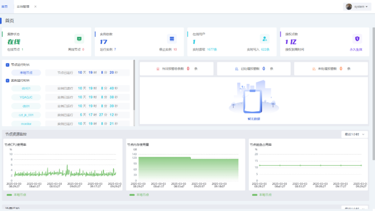Image resolution: width=375 pixels, height=211 pixels.
Task: Switch to the 首页 tab
Action: click(5, 6)
